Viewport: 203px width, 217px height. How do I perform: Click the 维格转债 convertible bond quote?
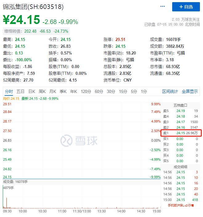[x=36, y=31]
